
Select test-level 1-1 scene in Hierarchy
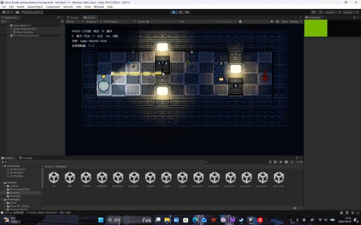(x=22, y=25)
